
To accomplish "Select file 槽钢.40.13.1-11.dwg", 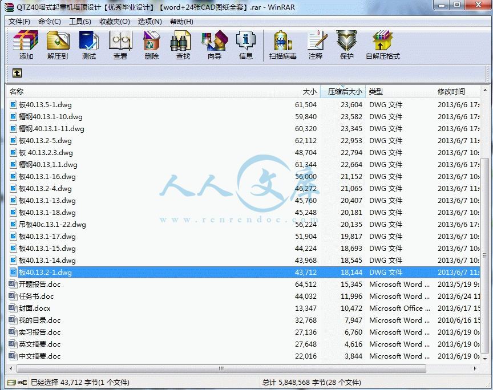I will tap(51, 128).
